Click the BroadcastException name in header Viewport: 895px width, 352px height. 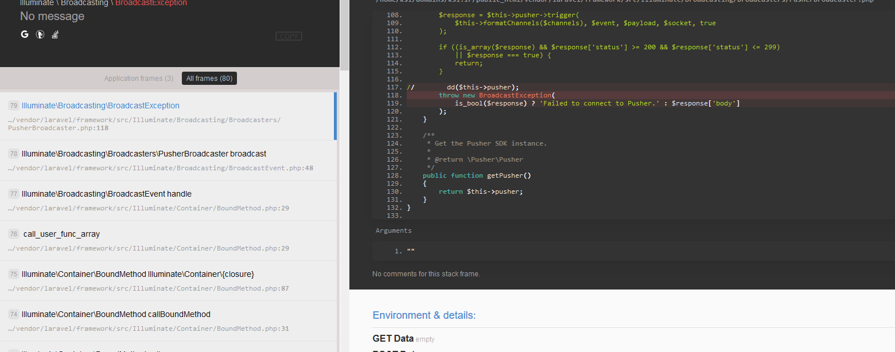coord(151,3)
